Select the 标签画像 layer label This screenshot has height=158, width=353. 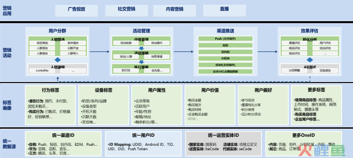(x=7, y=105)
